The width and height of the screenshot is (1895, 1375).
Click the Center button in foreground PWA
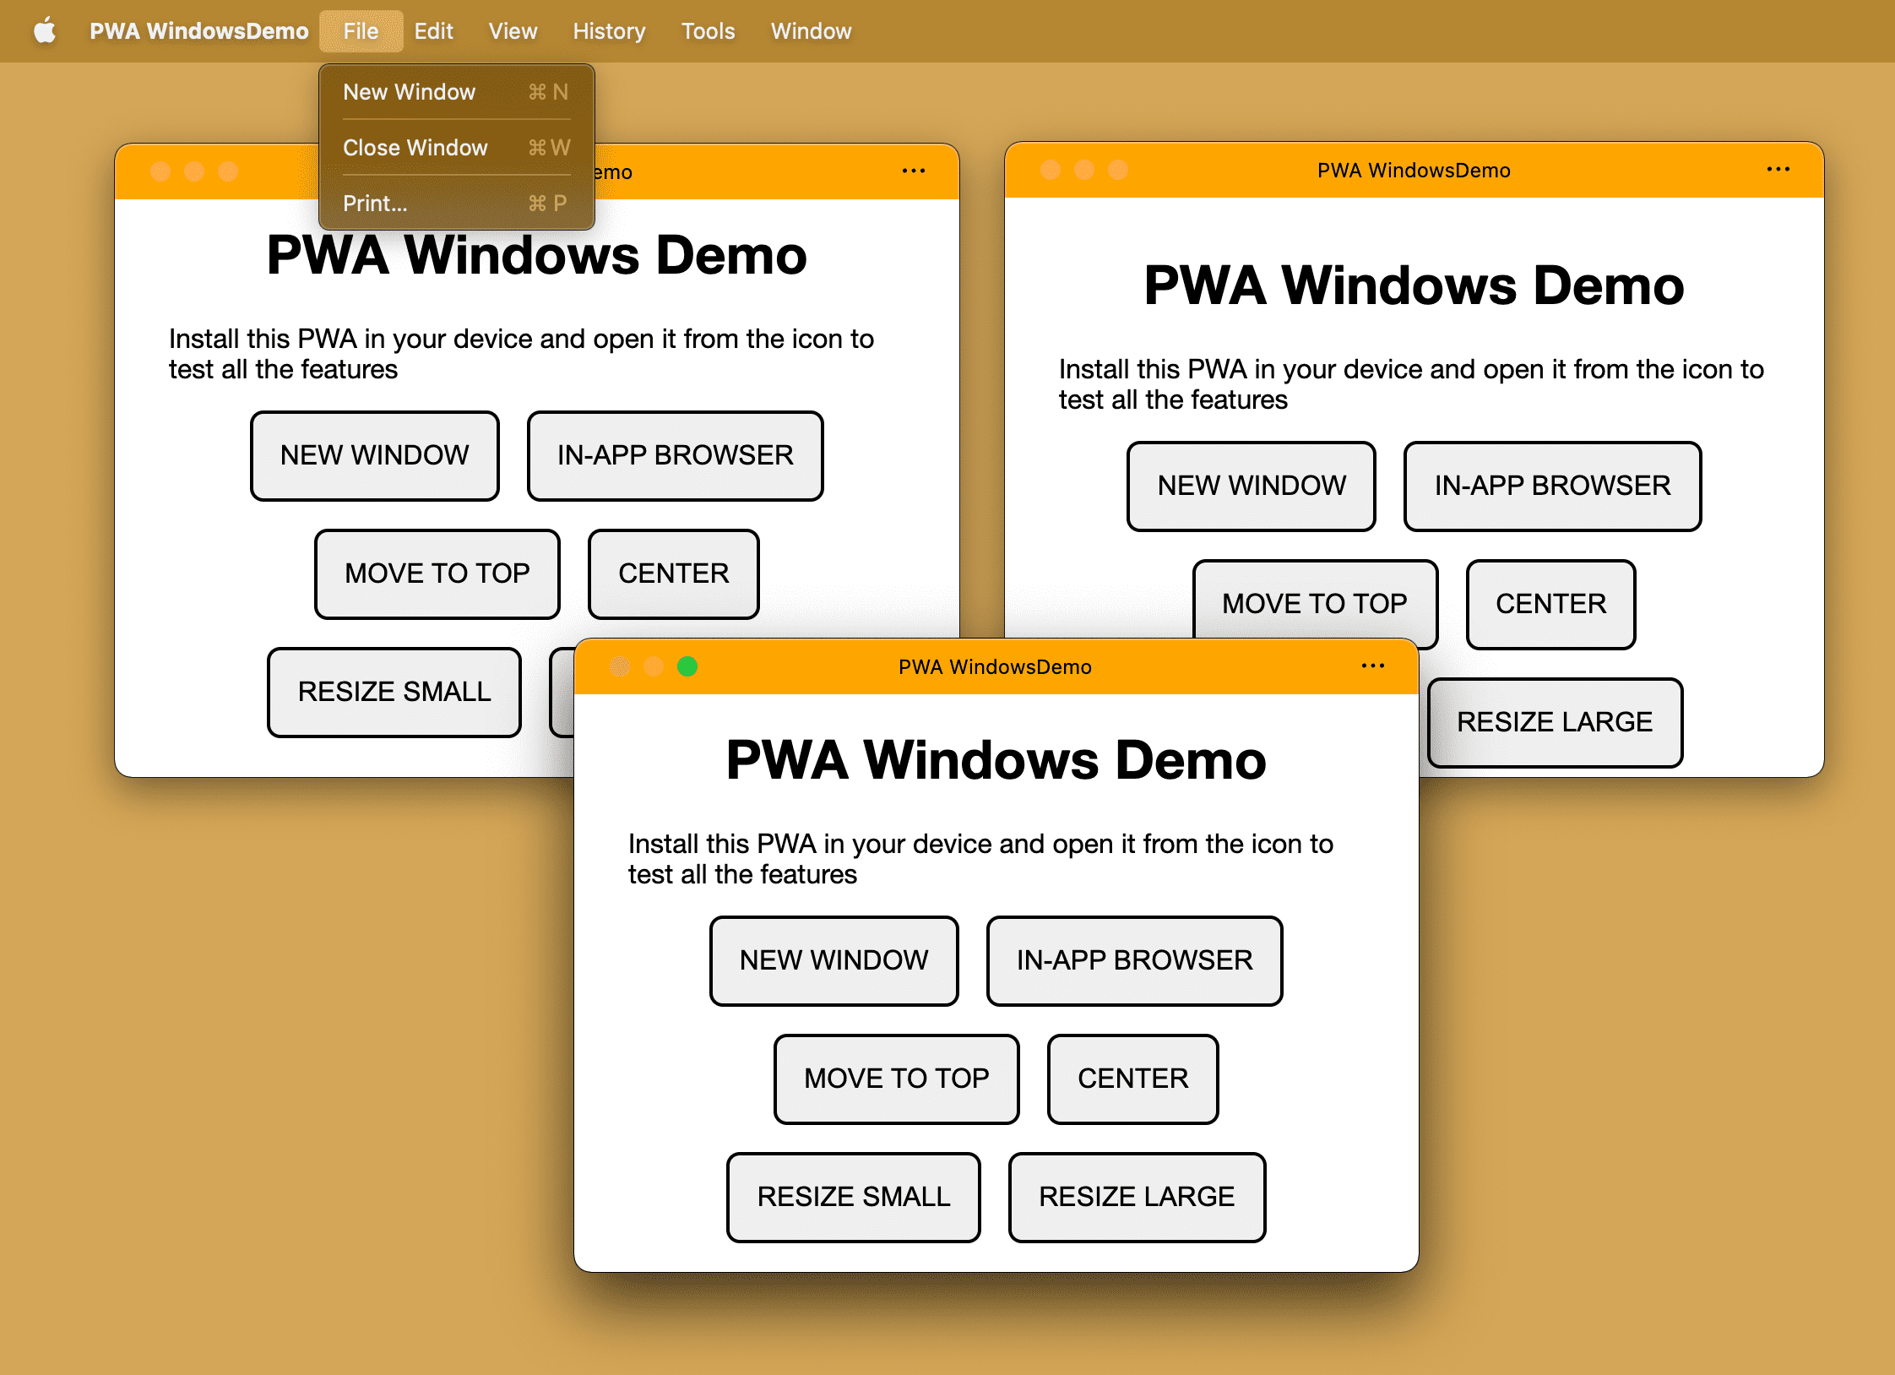click(x=1133, y=1078)
